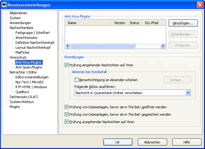
Task: Confirm settings with OK button
Action: [x=118, y=142]
